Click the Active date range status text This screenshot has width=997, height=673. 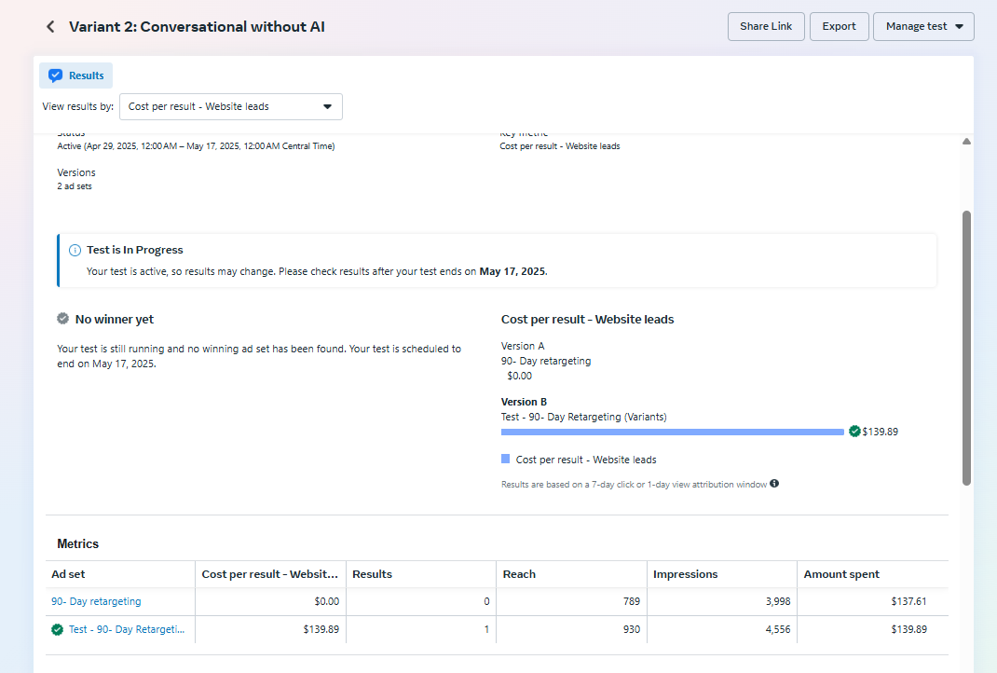coord(196,146)
